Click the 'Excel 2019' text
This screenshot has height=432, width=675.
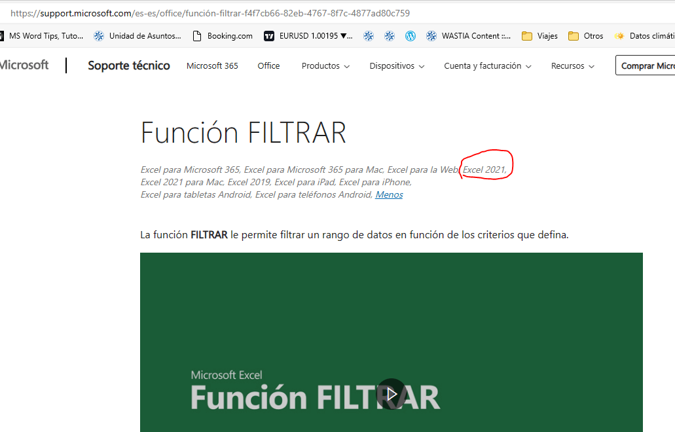click(249, 183)
